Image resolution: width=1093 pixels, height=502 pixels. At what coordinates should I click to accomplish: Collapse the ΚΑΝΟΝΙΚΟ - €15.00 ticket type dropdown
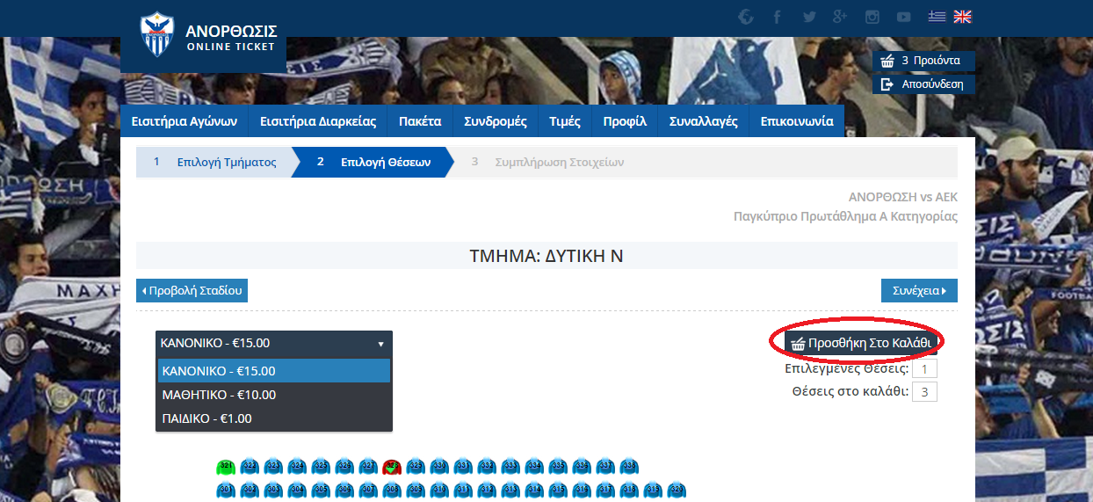click(274, 344)
